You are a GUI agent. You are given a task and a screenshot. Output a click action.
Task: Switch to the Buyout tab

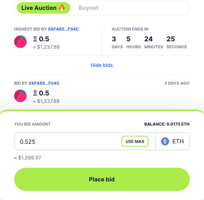(88, 8)
